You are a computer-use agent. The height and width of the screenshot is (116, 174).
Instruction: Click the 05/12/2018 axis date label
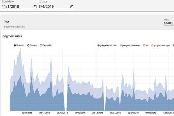click(x=63, y=113)
